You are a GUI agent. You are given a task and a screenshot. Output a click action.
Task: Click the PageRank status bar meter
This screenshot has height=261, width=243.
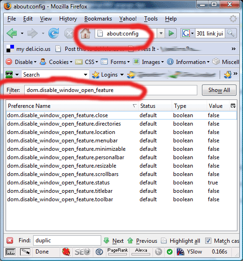pyautogui.click(x=118, y=252)
